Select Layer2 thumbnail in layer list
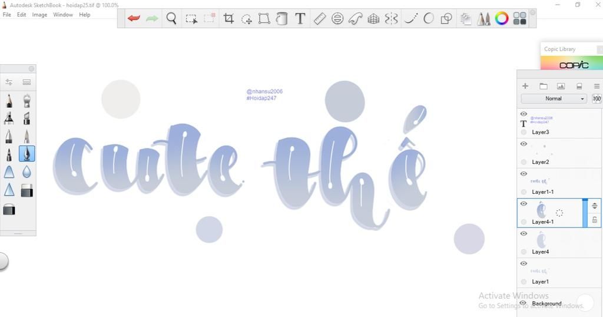 pyautogui.click(x=541, y=149)
